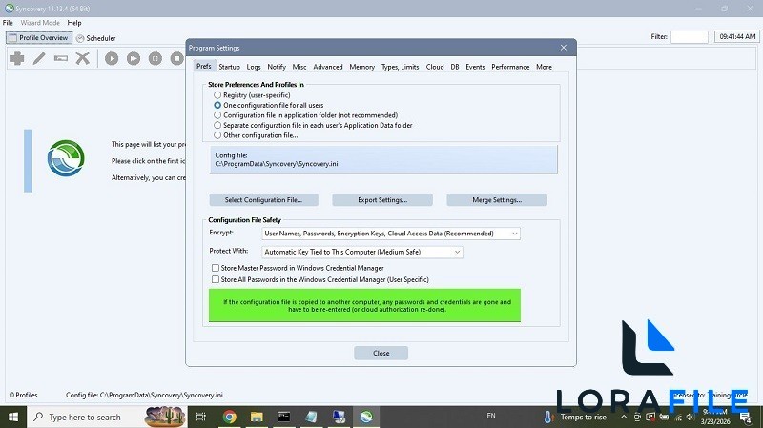Click the taskbar search box
763x428 pixels.
click(x=107, y=417)
